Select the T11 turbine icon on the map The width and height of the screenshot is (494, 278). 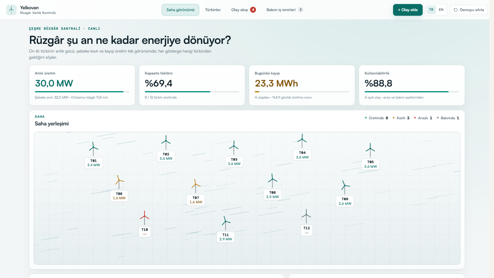point(226,223)
